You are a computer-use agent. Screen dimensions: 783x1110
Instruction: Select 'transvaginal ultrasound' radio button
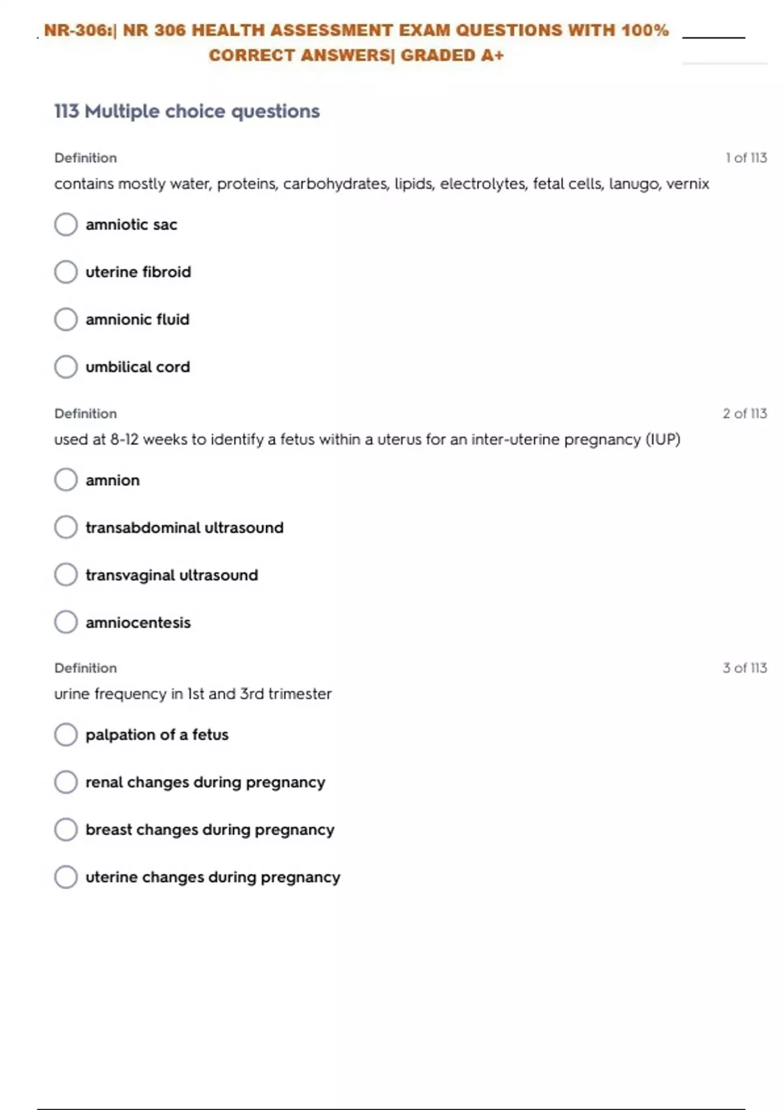coord(66,575)
